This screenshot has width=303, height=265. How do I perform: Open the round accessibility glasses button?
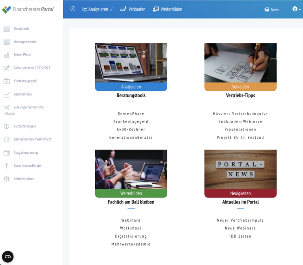(x=8, y=257)
